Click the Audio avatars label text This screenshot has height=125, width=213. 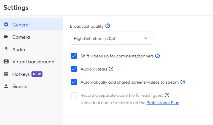94,69
